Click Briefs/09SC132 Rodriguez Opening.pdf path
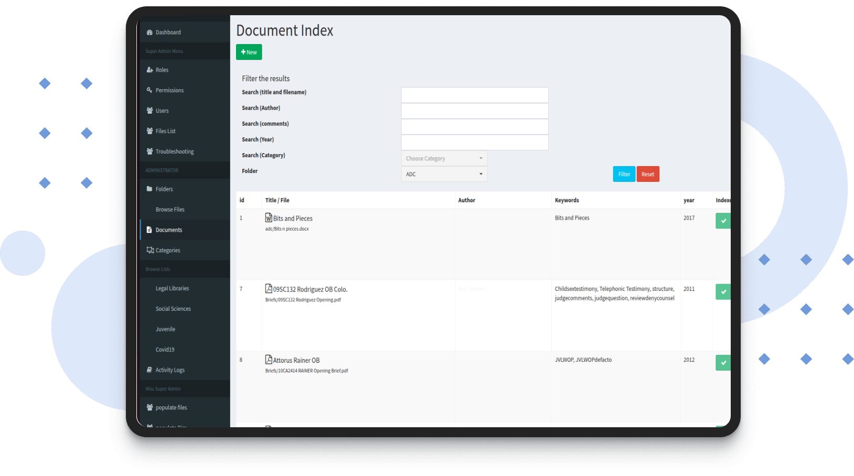This screenshot has width=854, height=476. point(303,300)
